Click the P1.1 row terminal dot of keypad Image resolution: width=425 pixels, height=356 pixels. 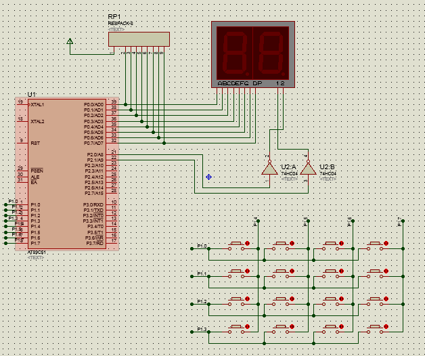coord(192,277)
